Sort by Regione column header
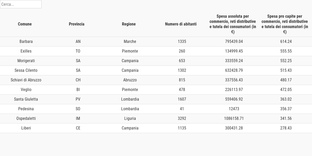312x156 pixels. (129, 24)
